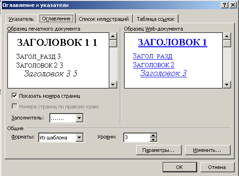Click the Параметры... button
Viewport: 239px width, 176px height.
[159, 150]
